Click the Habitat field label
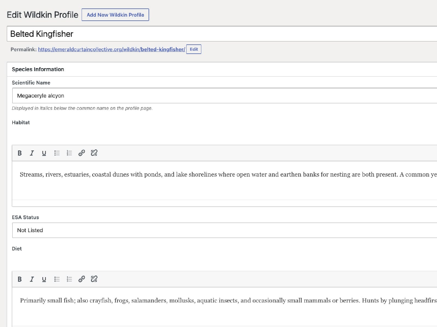 coord(21,122)
